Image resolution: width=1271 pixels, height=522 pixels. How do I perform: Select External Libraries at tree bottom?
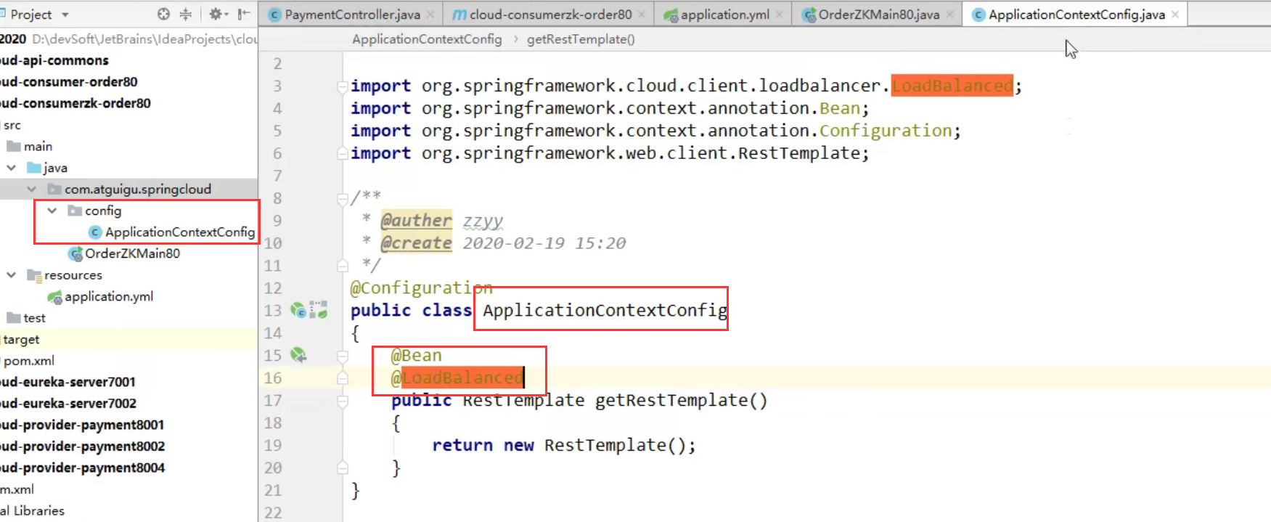[x=32, y=510]
